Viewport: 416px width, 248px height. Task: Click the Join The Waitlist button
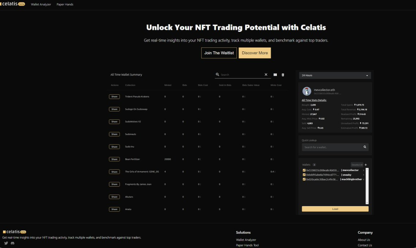219,53
